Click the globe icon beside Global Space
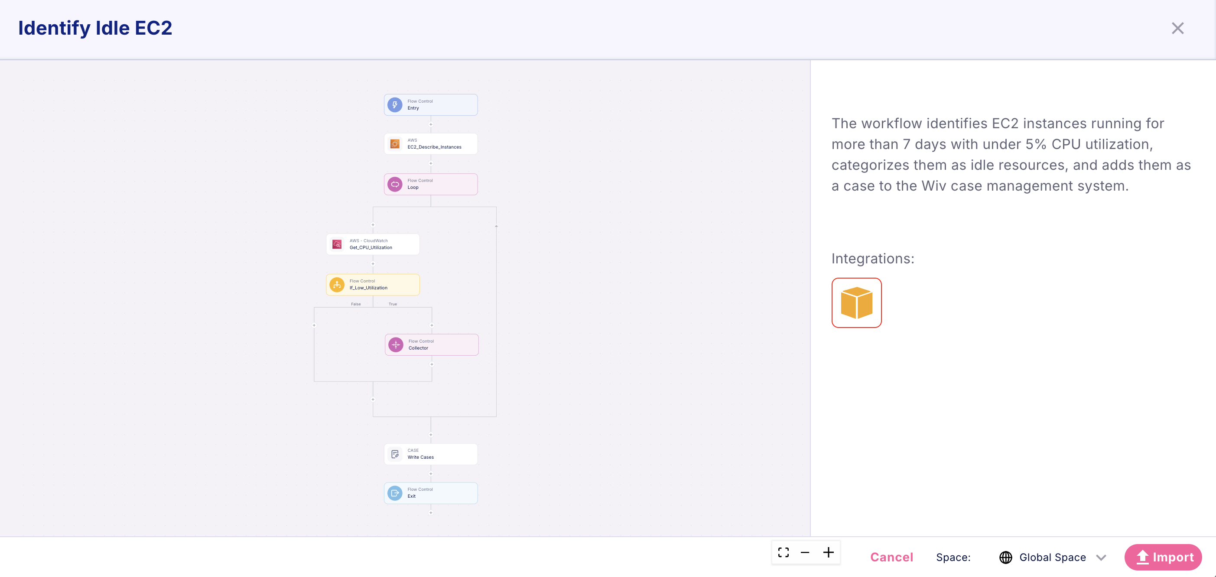1216x577 pixels. pyautogui.click(x=1005, y=557)
